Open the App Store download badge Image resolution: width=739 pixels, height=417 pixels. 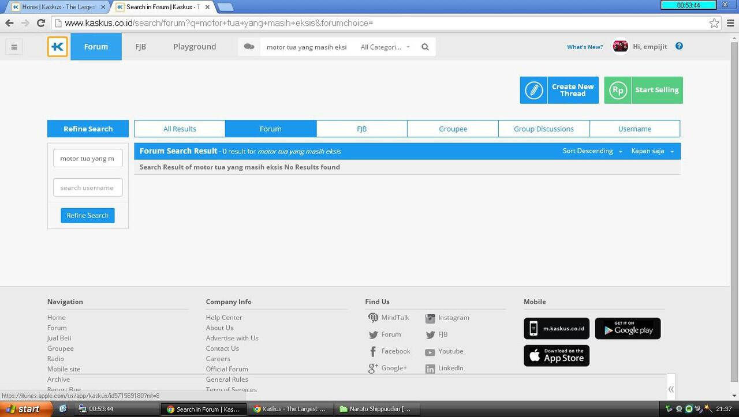coord(557,355)
